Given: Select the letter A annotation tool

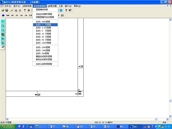Looking at the screenshot, I should point(16,11).
